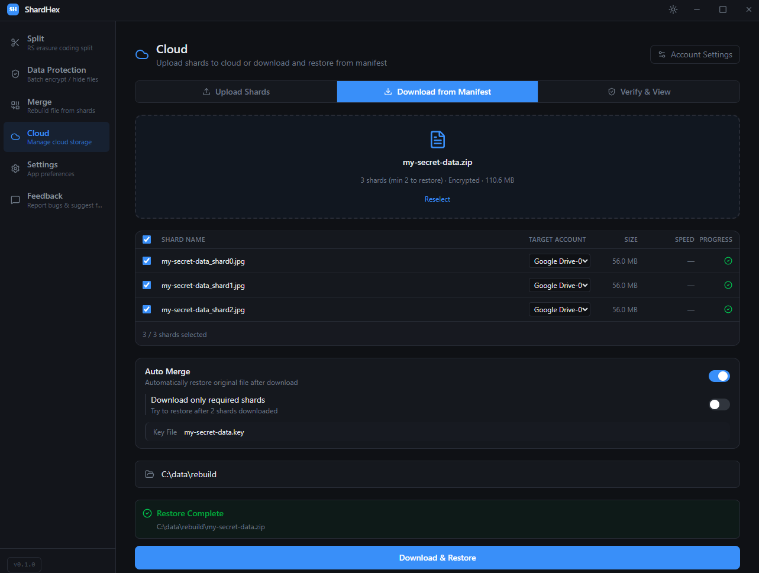
Task: Click Reselect to choose another manifest
Action: click(437, 199)
